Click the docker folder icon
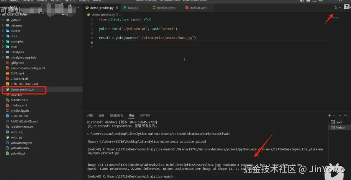Image resolution: width=351 pixels, height=180 pixels. point(7,31)
